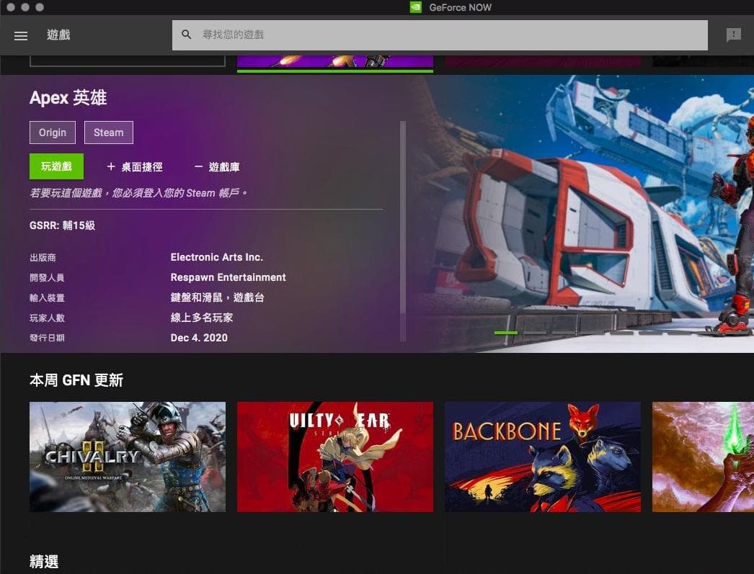
Task: Start playing Apex with the green play button
Action: pos(56,166)
